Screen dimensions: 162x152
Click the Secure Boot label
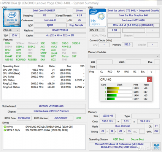point(137,139)
